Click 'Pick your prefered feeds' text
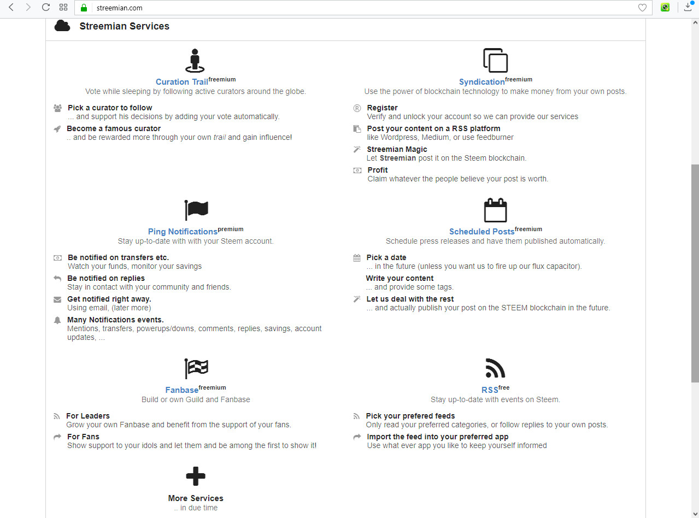The height and width of the screenshot is (518, 699). (410, 416)
